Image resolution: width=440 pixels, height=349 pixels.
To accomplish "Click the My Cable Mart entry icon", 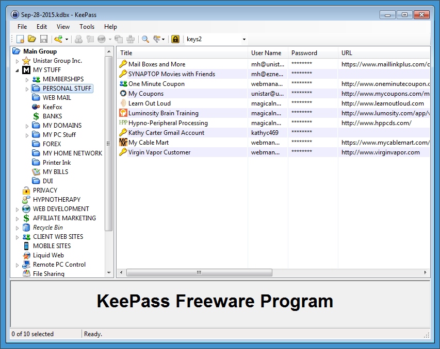I will (x=123, y=143).
